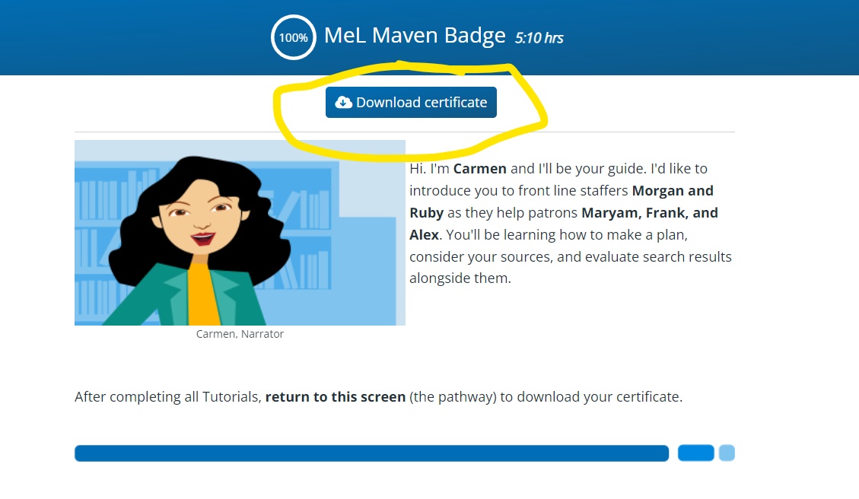Click the cloud download icon
Viewport: 859px width, 499px height.
click(343, 103)
